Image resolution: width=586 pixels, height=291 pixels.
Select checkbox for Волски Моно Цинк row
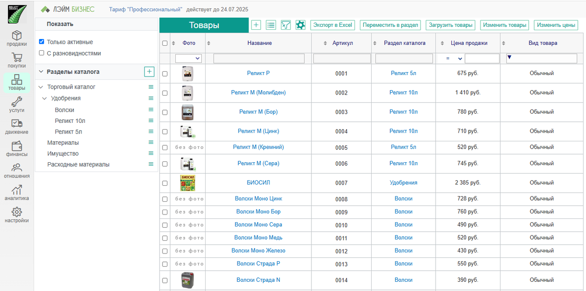(x=165, y=199)
